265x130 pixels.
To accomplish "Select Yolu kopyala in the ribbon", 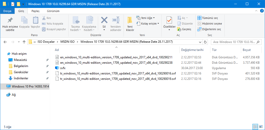I will (52, 24).
